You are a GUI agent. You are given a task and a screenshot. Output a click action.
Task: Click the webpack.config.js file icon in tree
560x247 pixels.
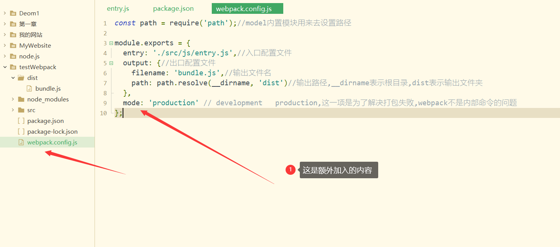coord(21,142)
